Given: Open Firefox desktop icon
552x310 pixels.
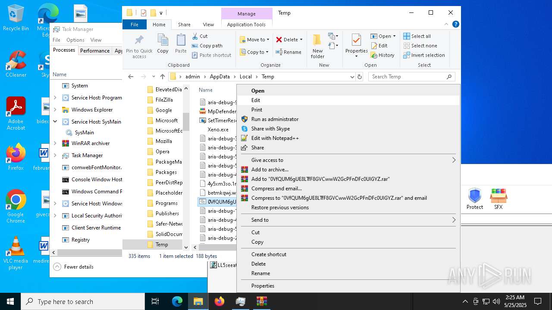Looking at the screenshot, I should coord(16,157).
